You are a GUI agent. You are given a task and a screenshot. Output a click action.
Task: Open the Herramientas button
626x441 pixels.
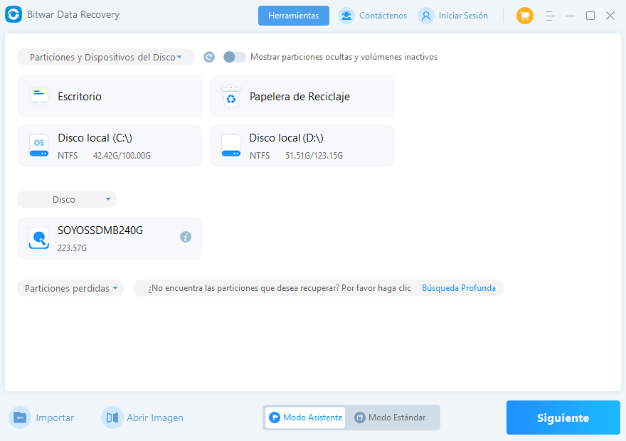click(293, 16)
